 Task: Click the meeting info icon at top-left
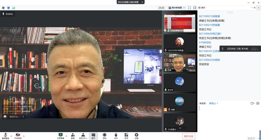(x=3, y=8)
